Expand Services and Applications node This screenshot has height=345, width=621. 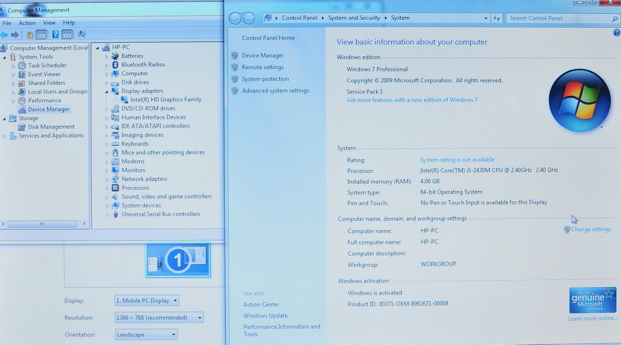(5, 136)
